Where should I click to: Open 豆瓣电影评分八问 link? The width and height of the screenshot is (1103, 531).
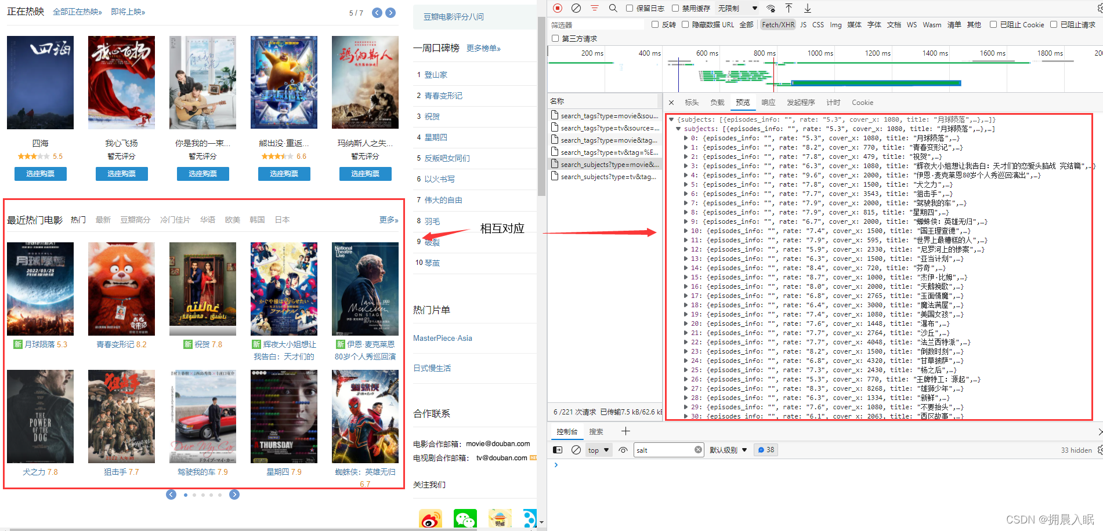(454, 17)
